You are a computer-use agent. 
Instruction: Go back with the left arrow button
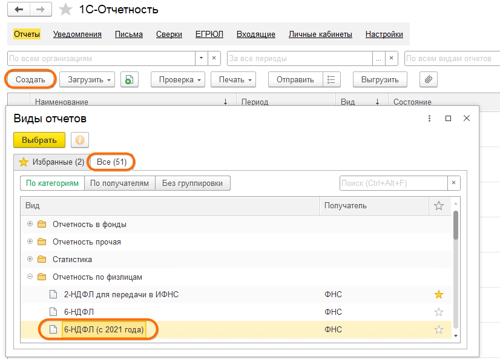[x=19, y=10]
